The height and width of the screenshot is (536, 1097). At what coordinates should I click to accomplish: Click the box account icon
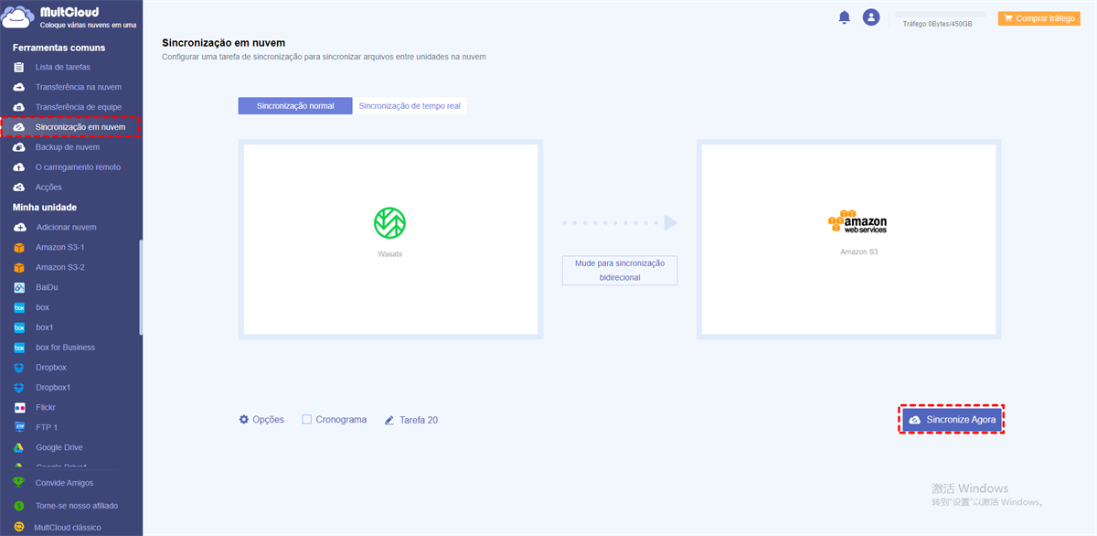point(19,307)
